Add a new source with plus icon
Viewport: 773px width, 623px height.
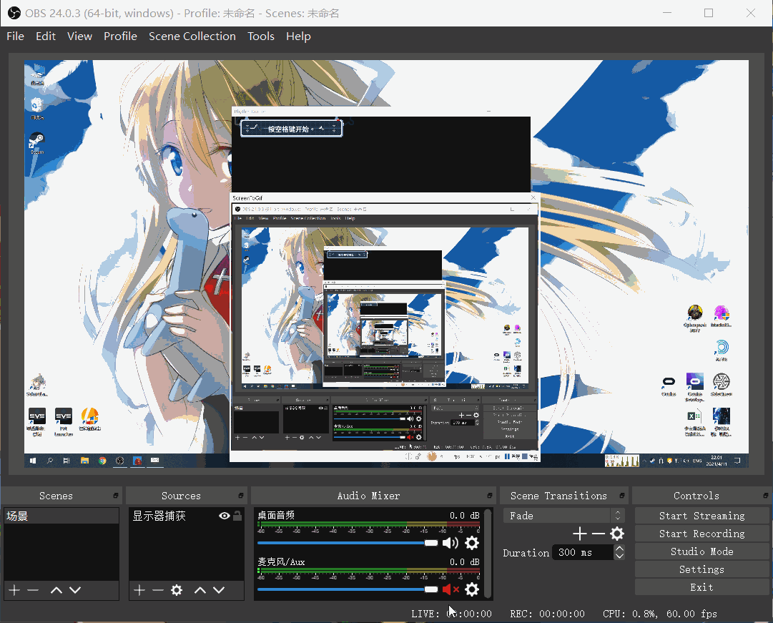tap(139, 590)
